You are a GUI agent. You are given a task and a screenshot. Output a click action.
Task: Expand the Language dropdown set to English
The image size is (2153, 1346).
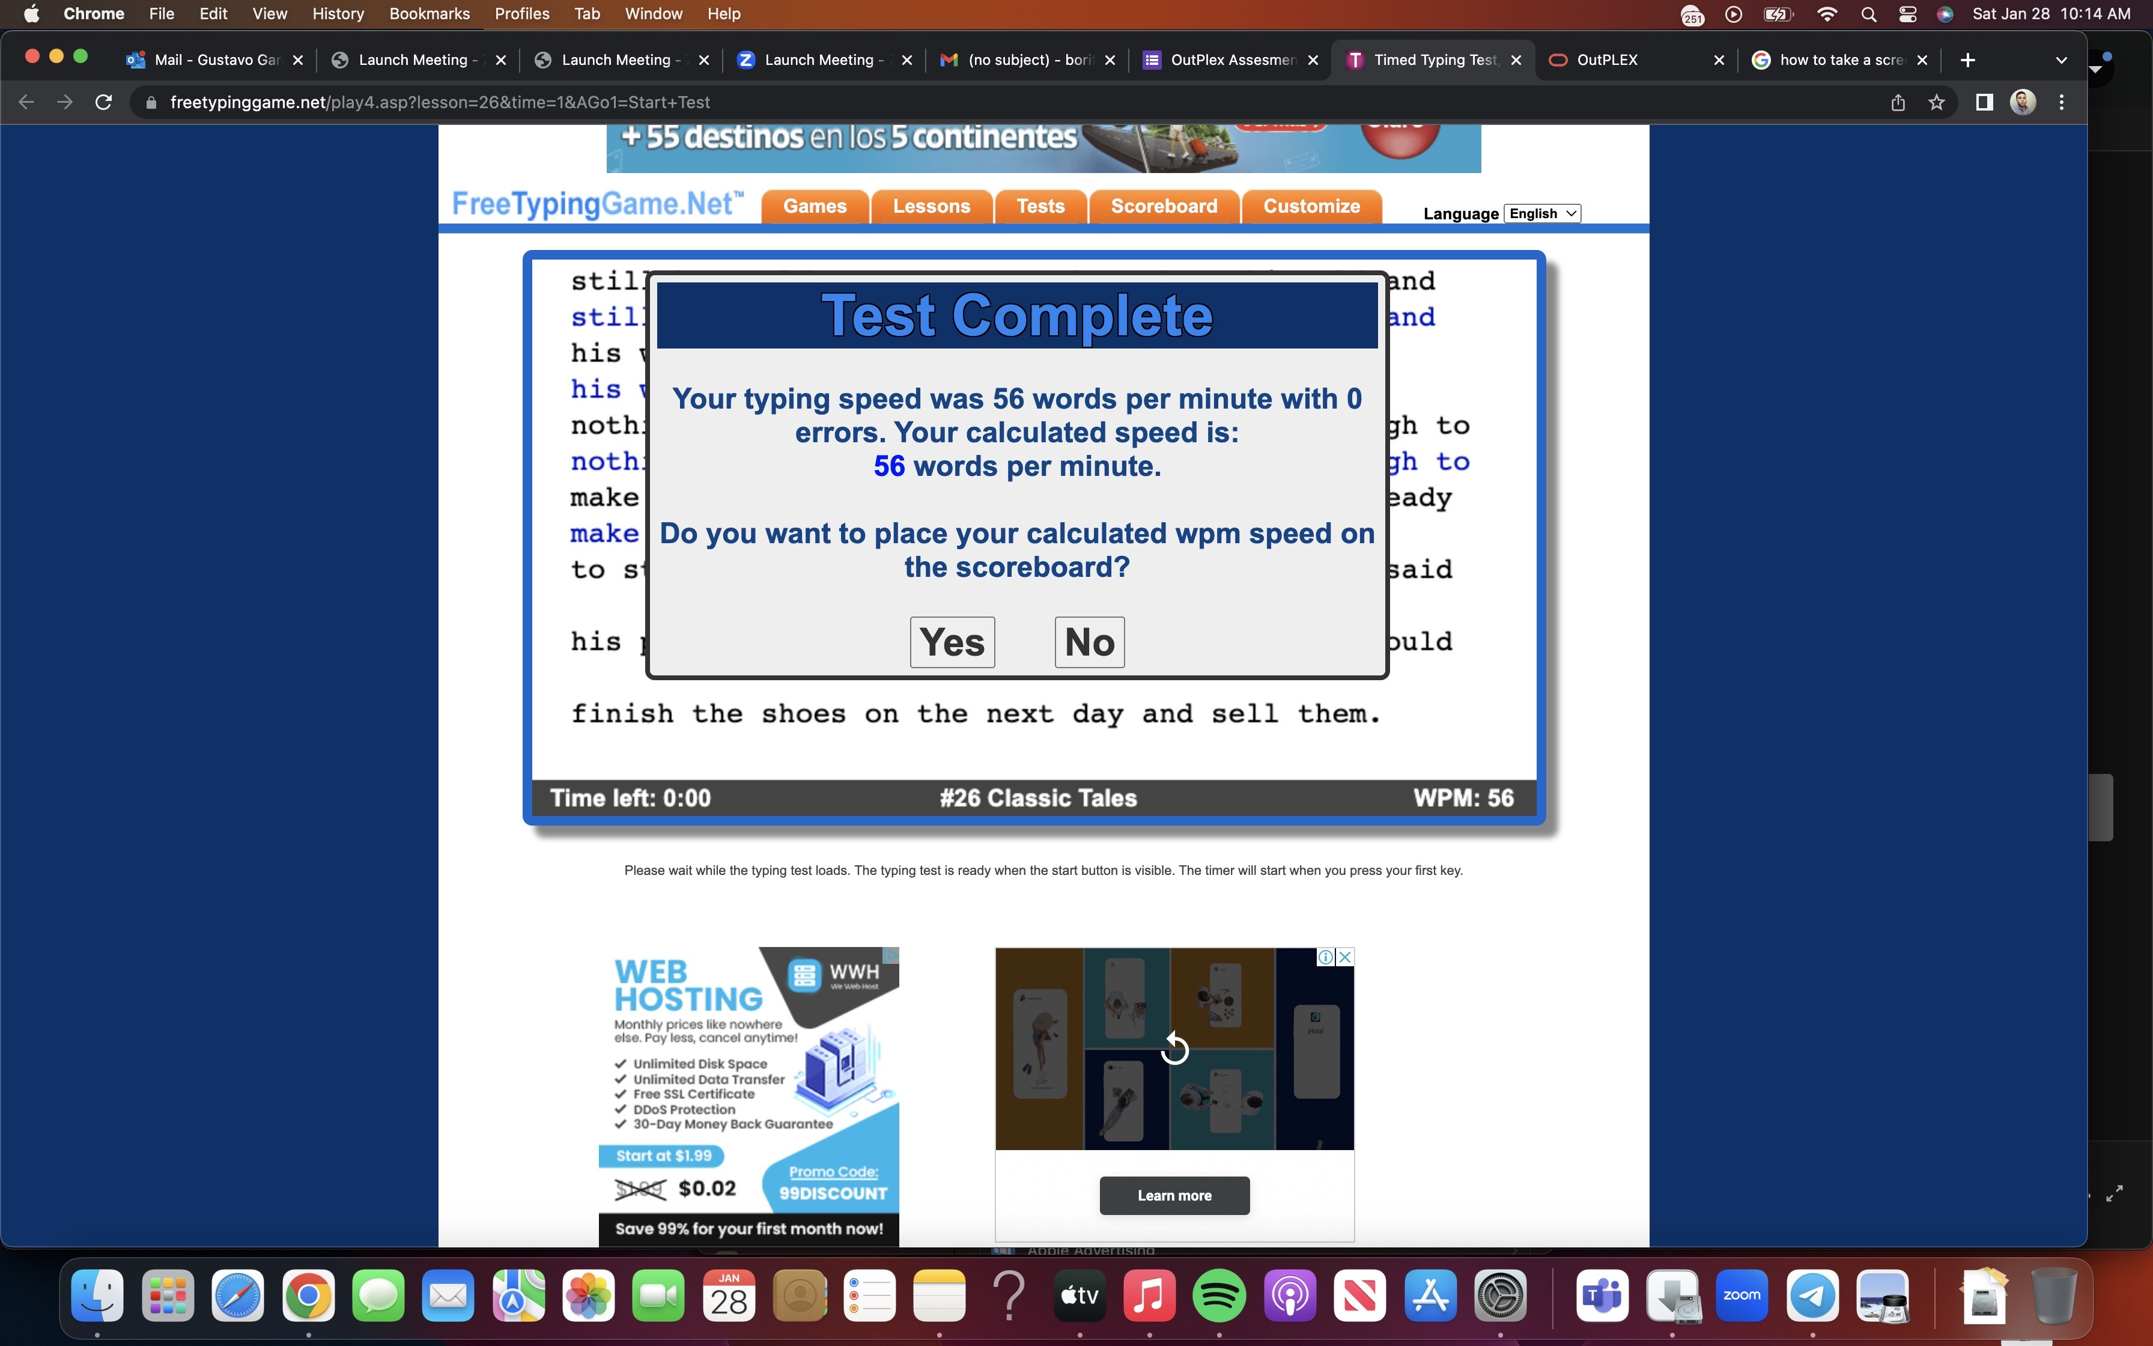(1543, 214)
